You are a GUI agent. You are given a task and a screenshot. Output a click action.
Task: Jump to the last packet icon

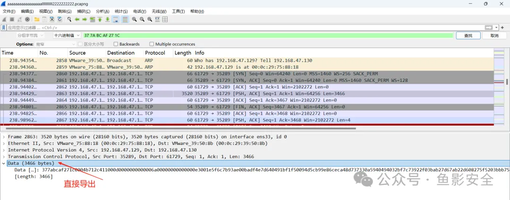107,19
